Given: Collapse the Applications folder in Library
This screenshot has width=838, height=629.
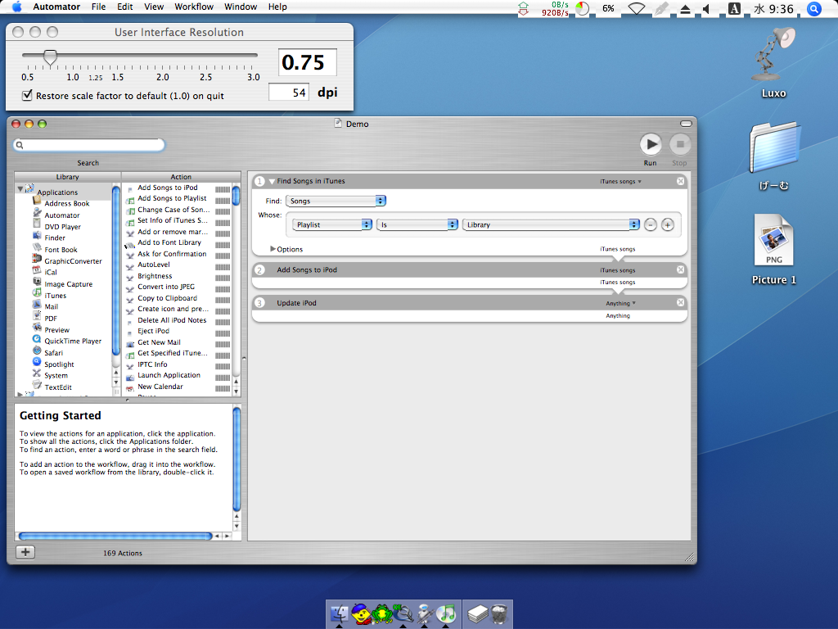Looking at the screenshot, I should pyautogui.click(x=20, y=189).
